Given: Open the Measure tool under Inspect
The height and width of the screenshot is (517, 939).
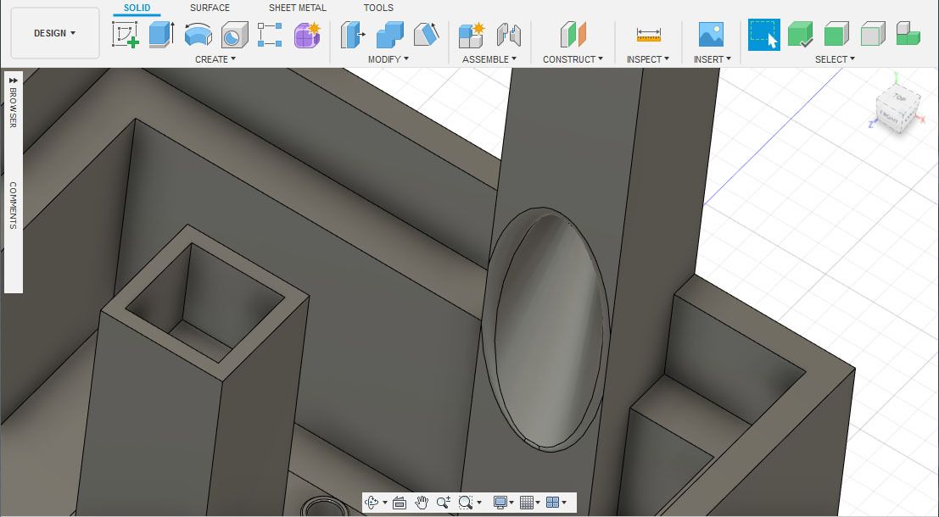Looking at the screenshot, I should pyautogui.click(x=647, y=35).
